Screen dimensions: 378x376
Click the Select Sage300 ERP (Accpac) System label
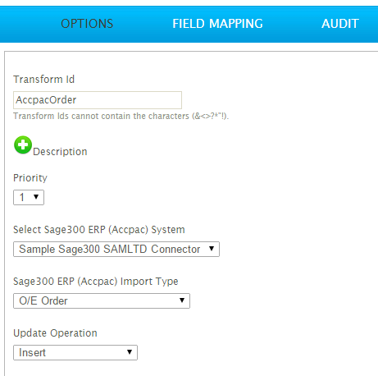pyautogui.click(x=99, y=230)
